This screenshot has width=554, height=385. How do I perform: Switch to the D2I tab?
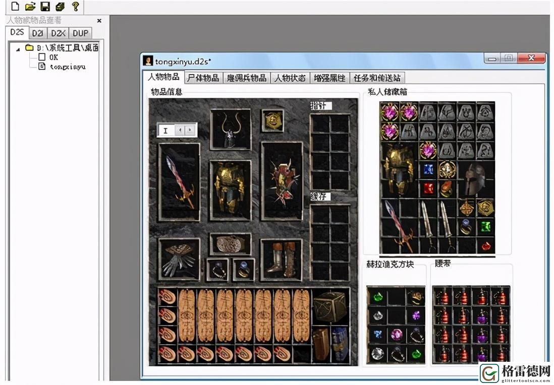point(37,33)
